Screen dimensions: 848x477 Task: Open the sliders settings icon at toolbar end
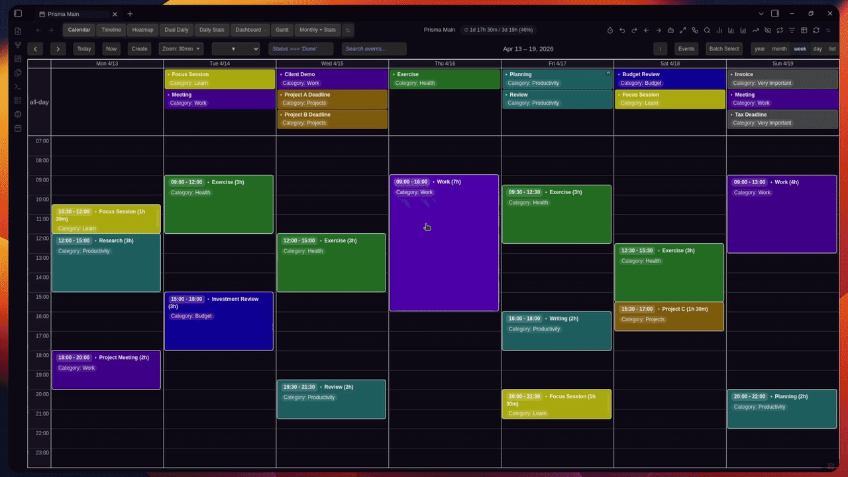pos(828,30)
